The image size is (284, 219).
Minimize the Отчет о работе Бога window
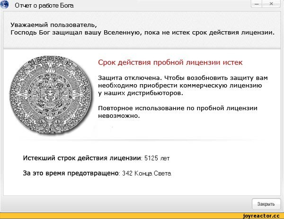point(256,4)
